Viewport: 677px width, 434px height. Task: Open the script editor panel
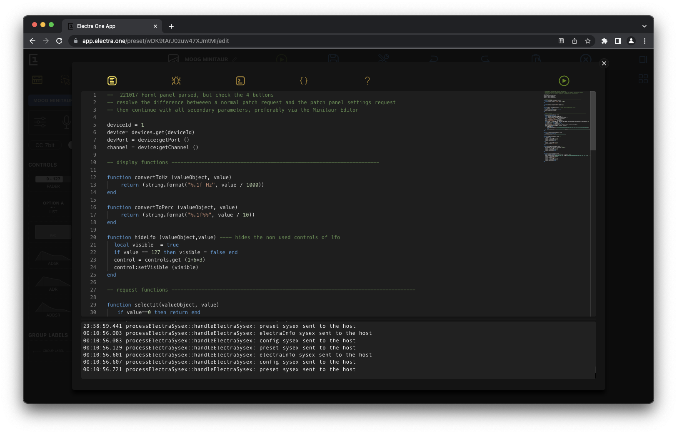[x=112, y=80]
